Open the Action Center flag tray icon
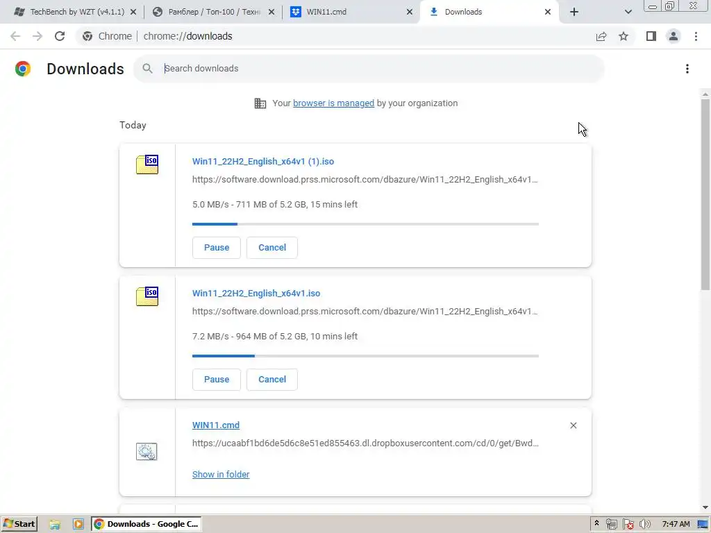The height and width of the screenshot is (533, 711). pos(628,525)
